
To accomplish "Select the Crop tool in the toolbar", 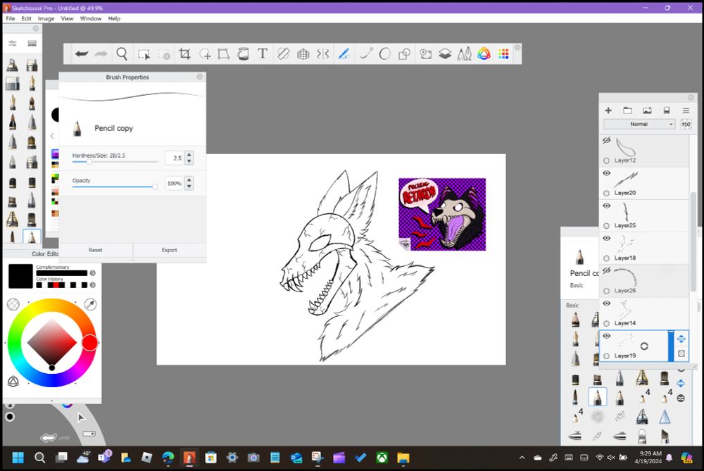I will click(x=184, y=54).
